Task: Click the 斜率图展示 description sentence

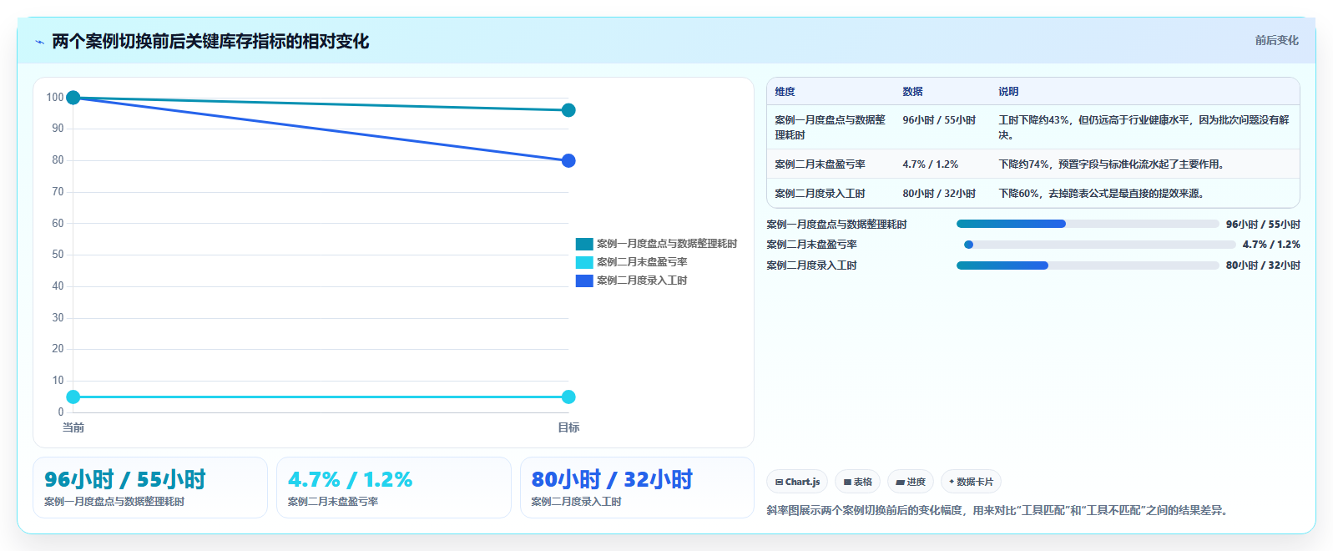Action: tap(999, 510)
